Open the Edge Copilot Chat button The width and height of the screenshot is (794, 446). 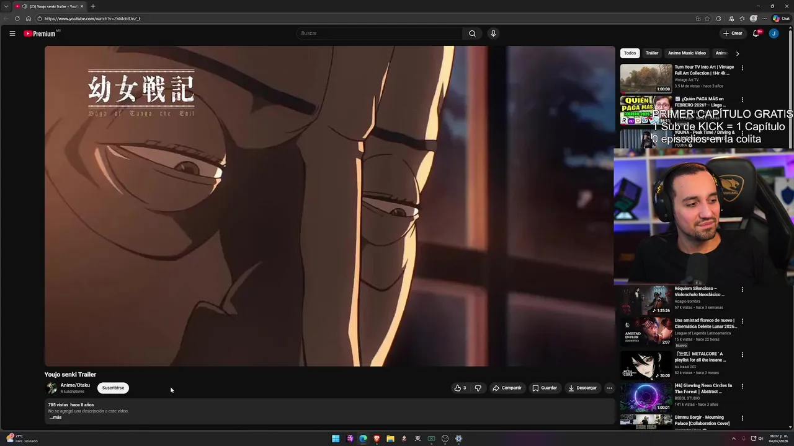pyautogui.click(x=781, y=19)
